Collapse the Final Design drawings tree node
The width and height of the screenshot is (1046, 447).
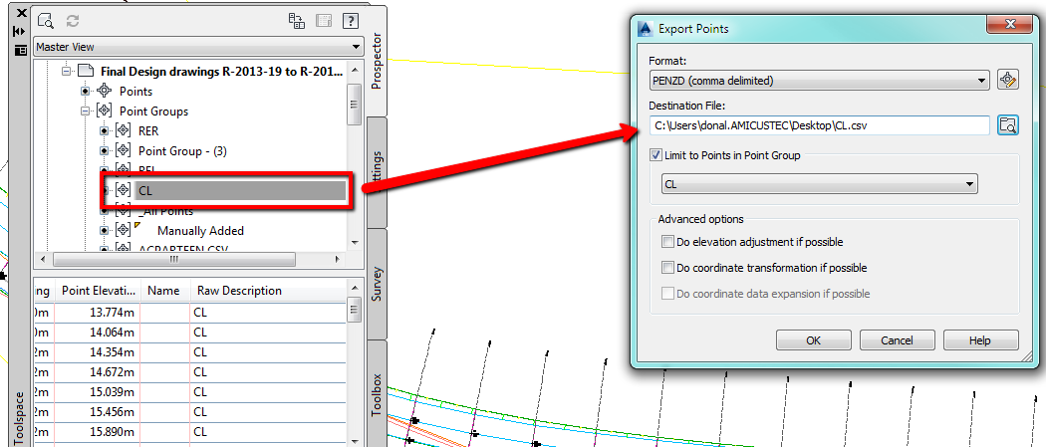click(x=66, y=71)
